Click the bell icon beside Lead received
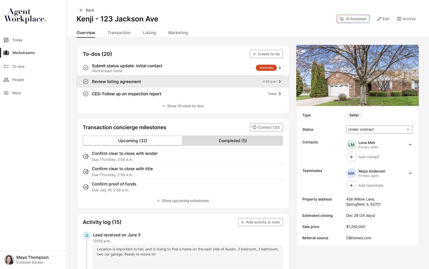 [87, 235]
